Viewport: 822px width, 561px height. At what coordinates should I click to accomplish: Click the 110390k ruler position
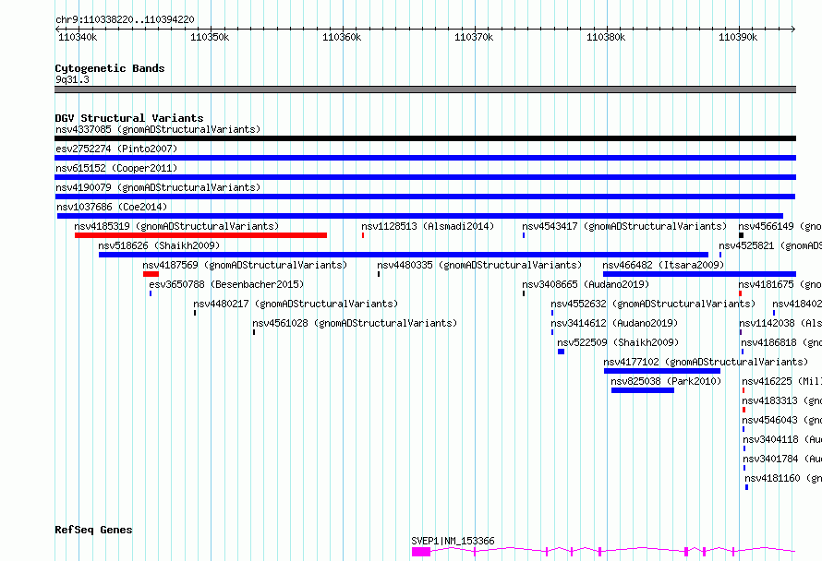tap(738, 37)
